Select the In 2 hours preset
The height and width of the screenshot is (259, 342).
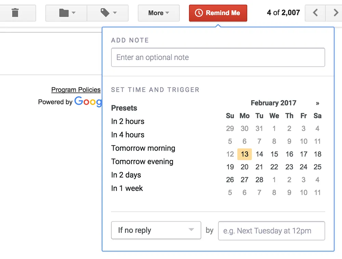click(x=128, y=121)
